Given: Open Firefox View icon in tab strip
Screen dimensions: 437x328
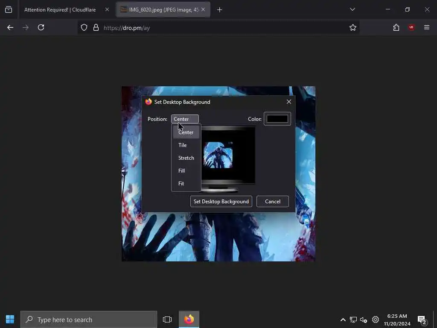Looking at the screenshot, I should [x=9, y=9].
